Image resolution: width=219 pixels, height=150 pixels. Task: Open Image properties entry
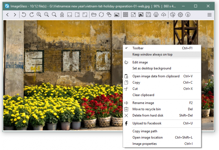(145, 144)
